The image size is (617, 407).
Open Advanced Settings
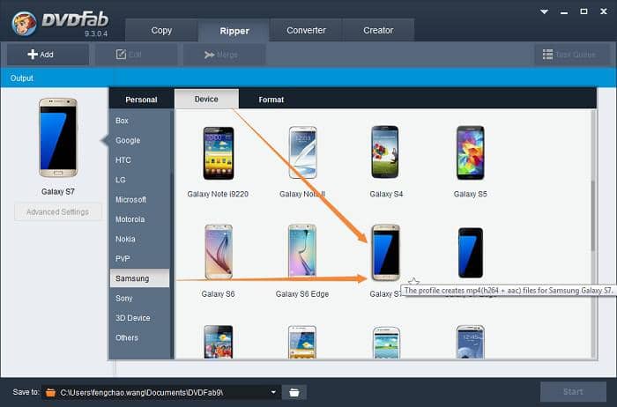coord(58,212)
